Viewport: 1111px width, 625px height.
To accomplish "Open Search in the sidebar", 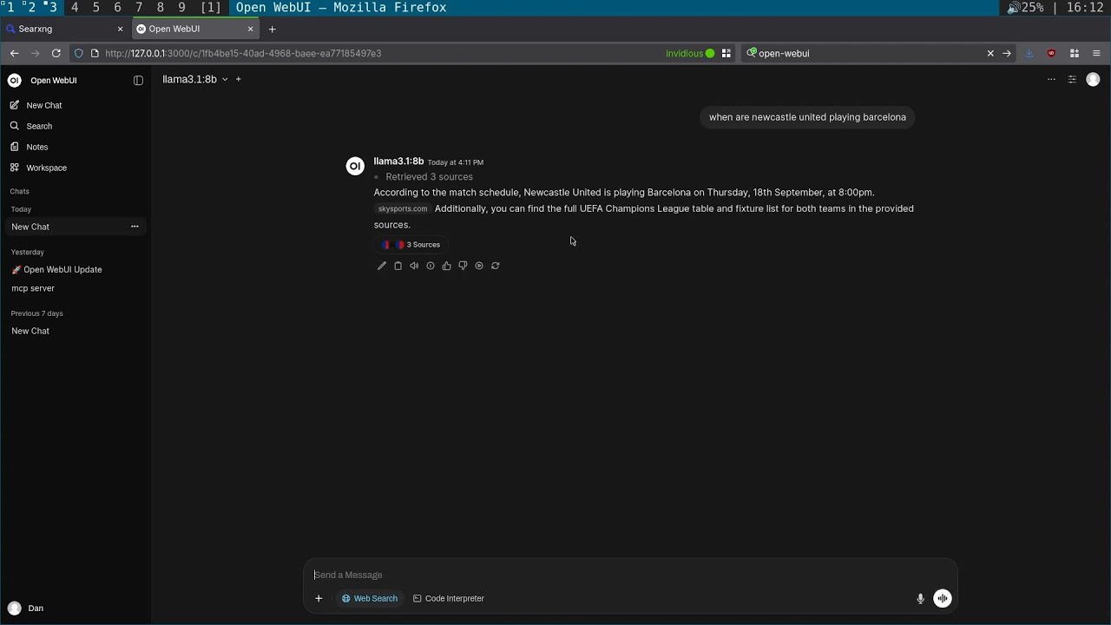I will pos(39,126).
